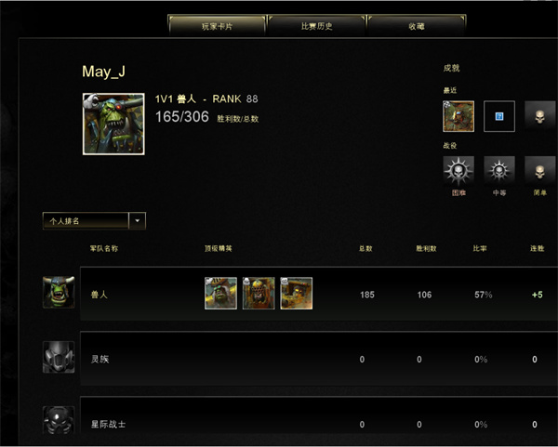Viewport: 558px width, 447px height.
Task: Select the 灵族 army row
Action: click(x=319, y=359)
